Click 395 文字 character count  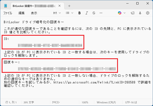tap(29, 102)
